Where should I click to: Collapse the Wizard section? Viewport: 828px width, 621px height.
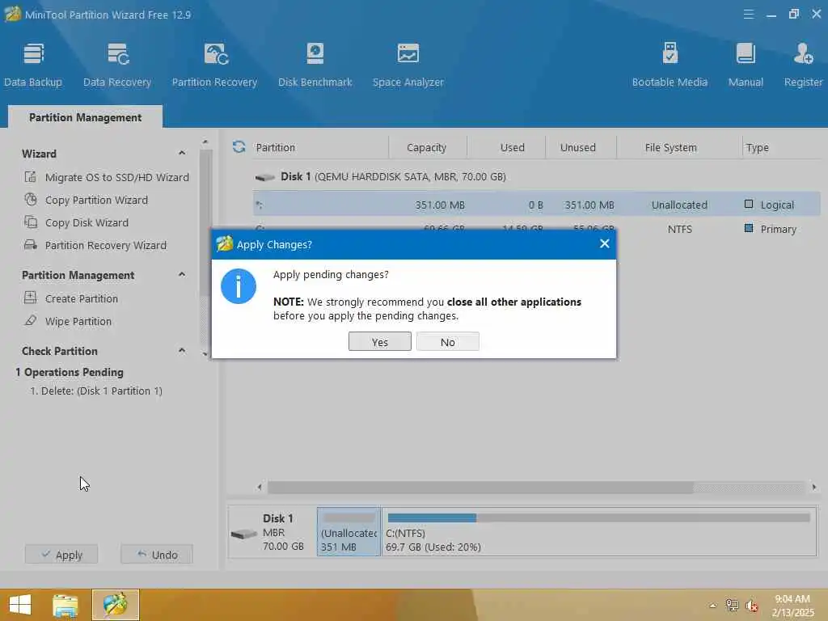pyautogui.click(x=182, y=153)
